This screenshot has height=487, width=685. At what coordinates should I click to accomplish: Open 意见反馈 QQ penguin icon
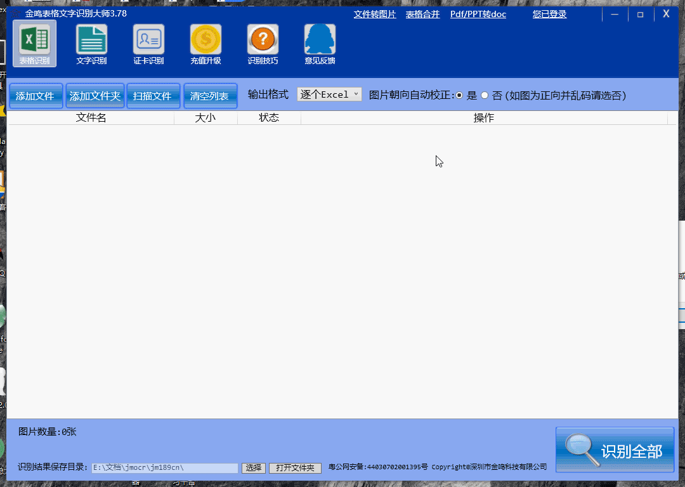[x=320, y=44]
